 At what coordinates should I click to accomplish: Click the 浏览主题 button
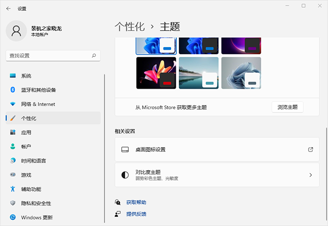(288, 107)
